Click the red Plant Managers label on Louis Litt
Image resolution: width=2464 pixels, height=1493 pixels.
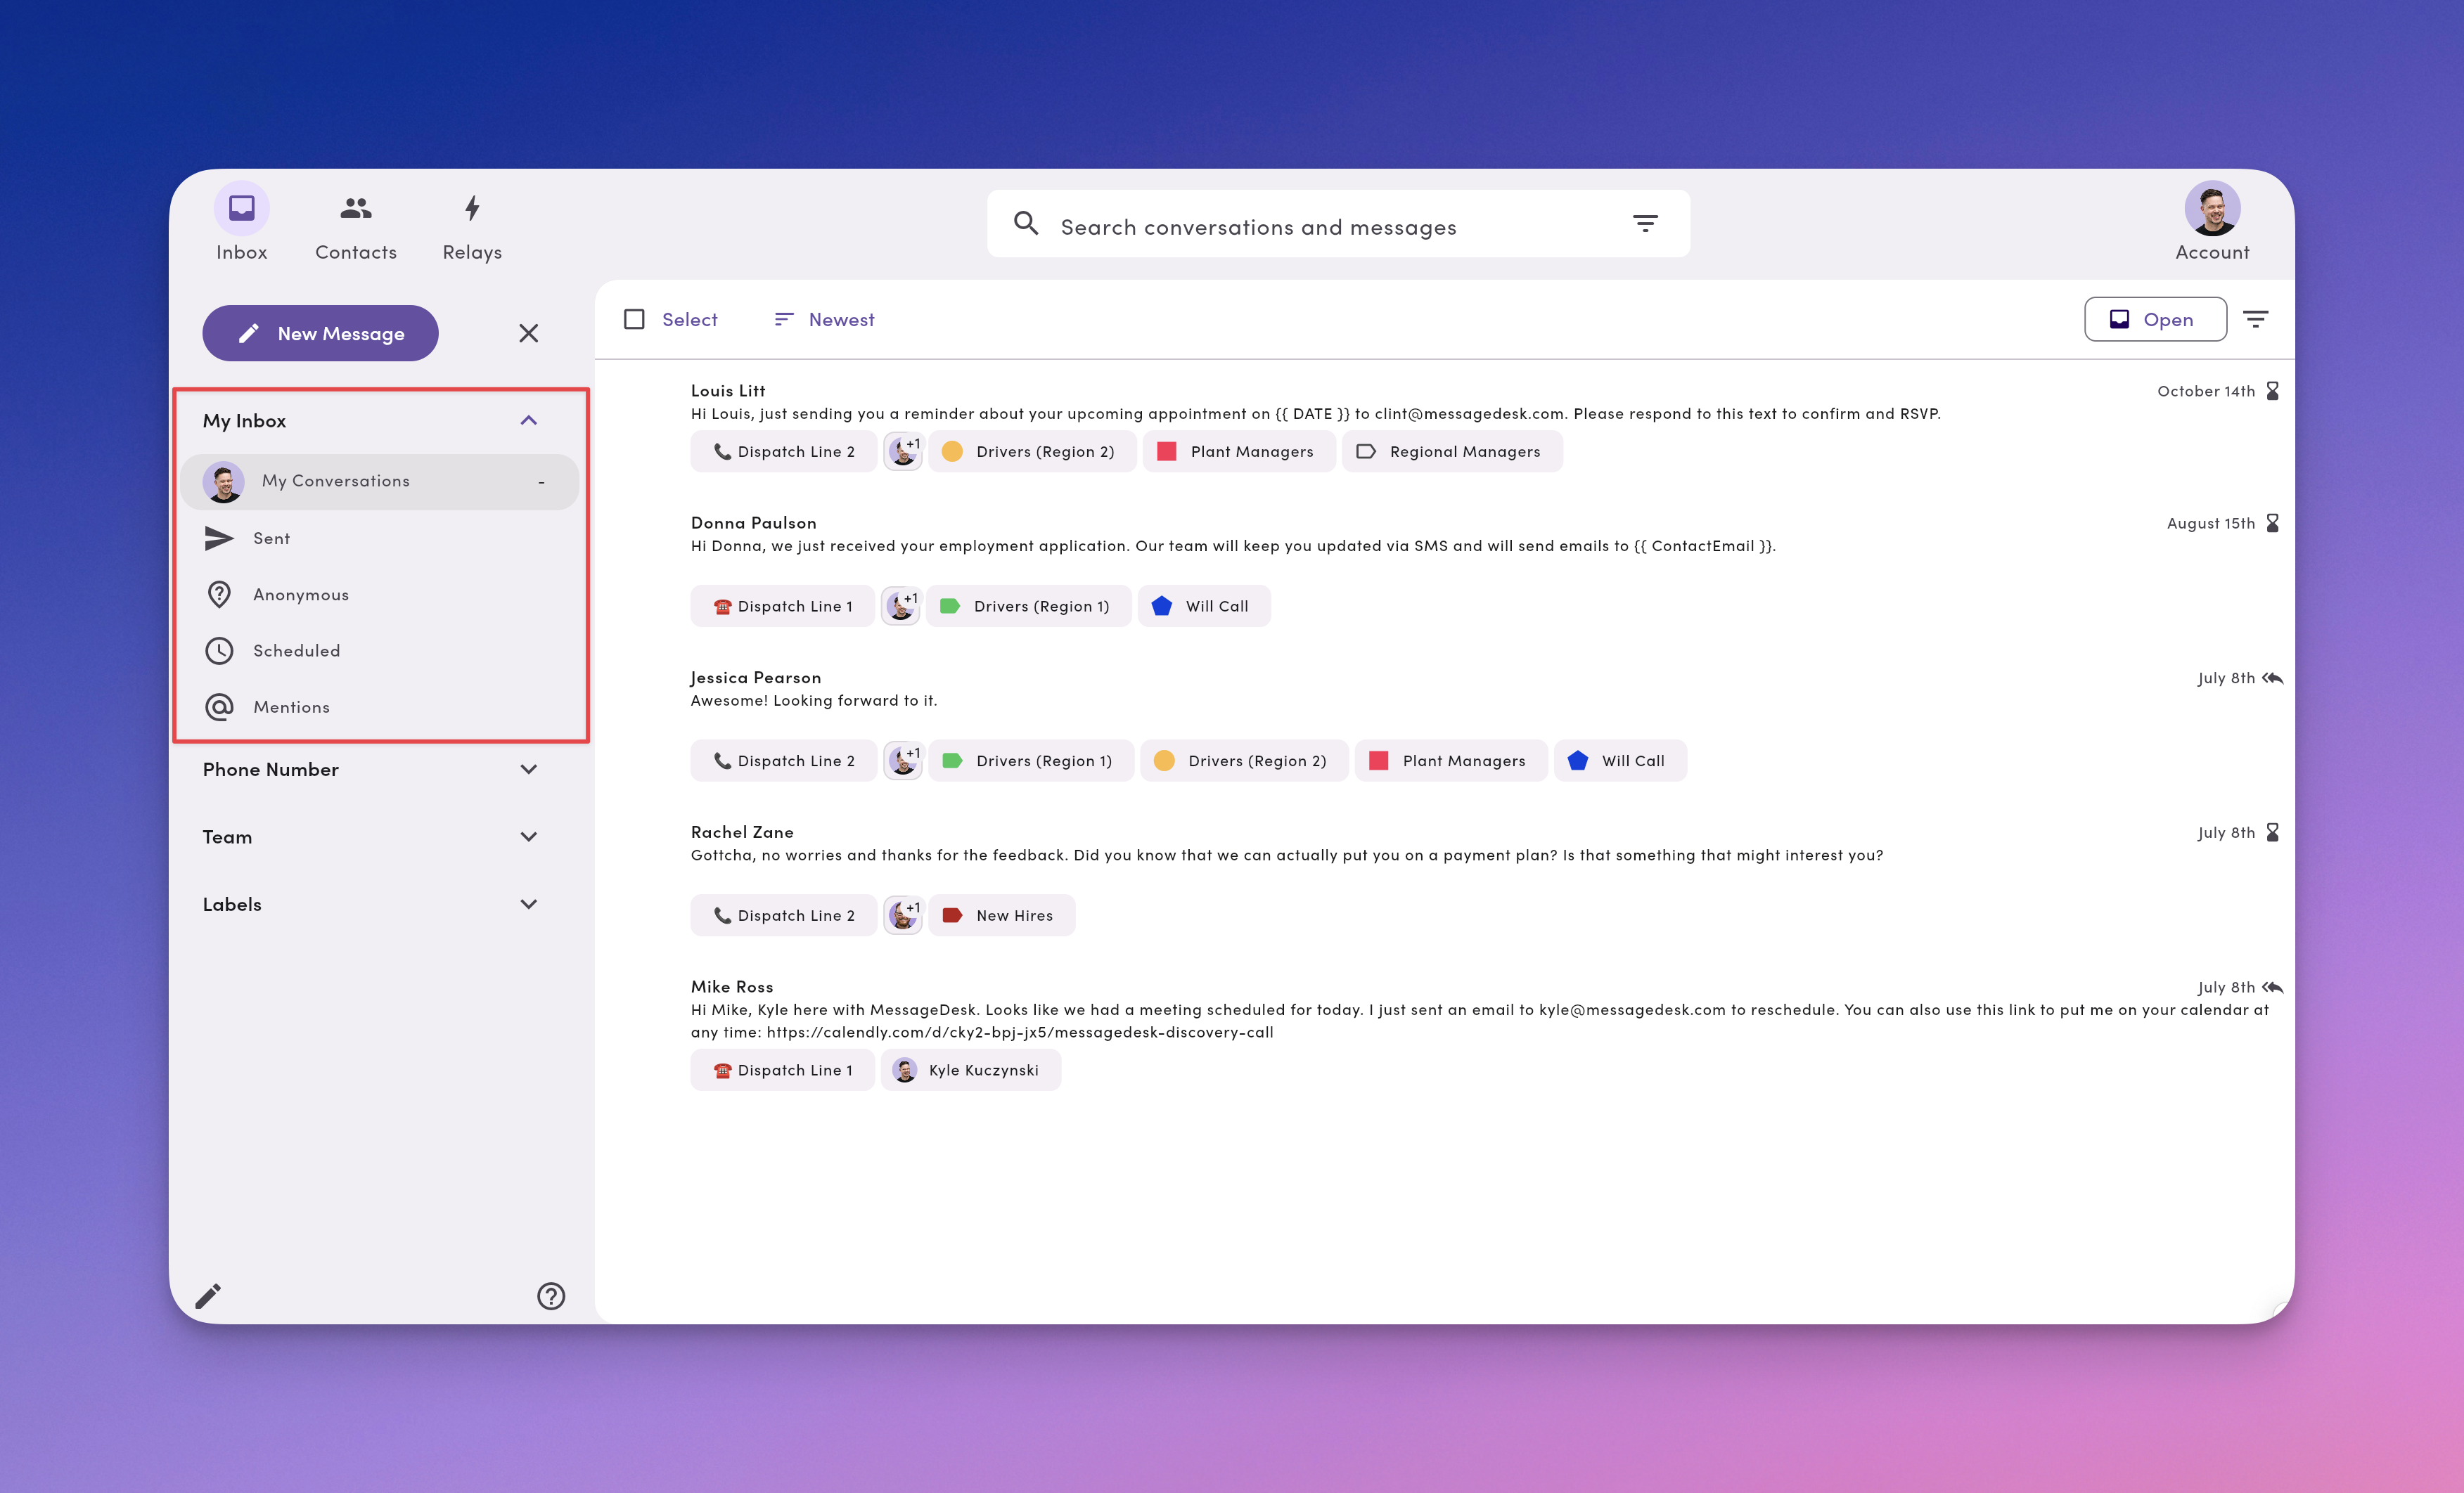1238,452
